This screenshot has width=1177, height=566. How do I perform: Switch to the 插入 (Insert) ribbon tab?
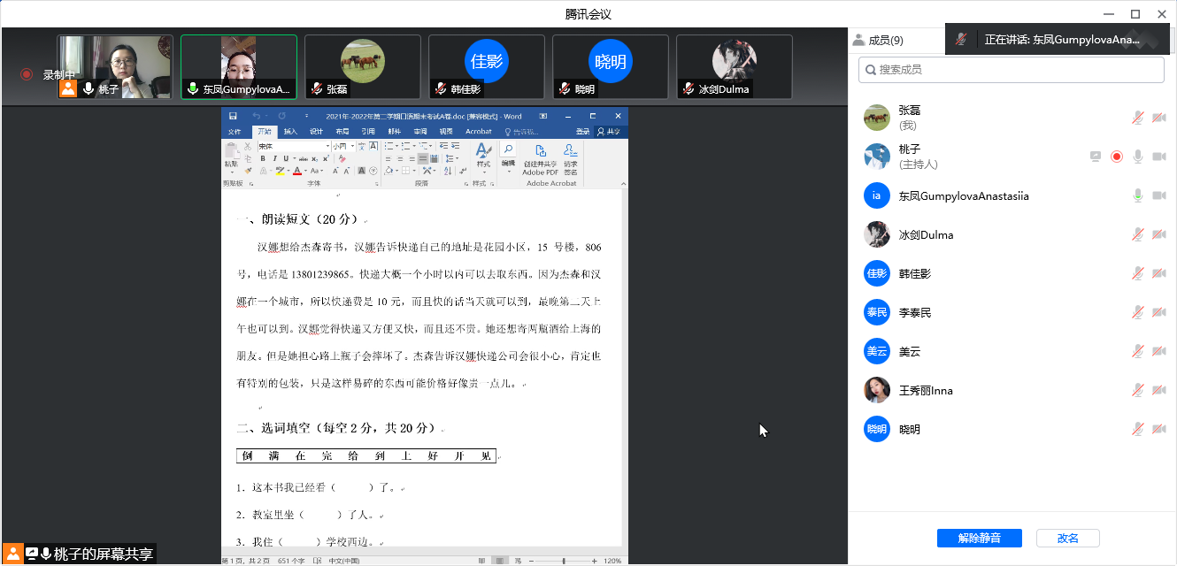pyautogui.click(x=290, y=132)
